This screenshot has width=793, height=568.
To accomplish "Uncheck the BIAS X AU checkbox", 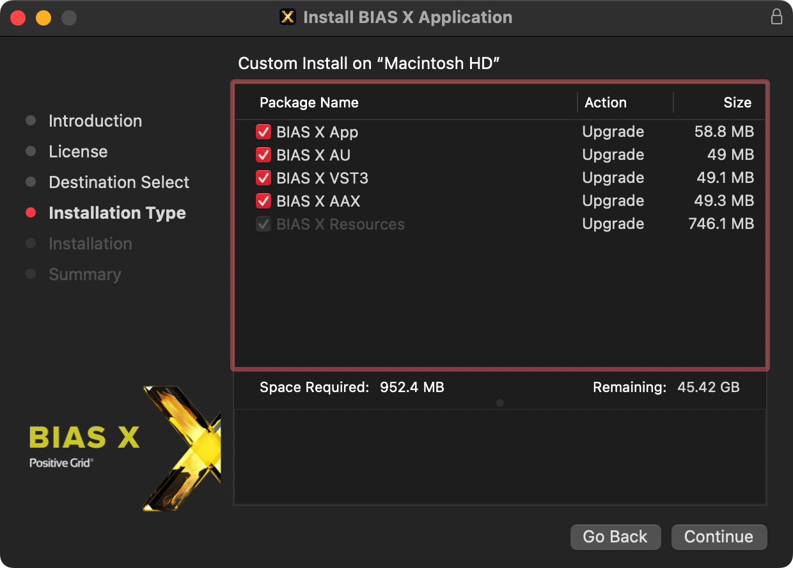I will pyautogui.click(x=263, y=155).
